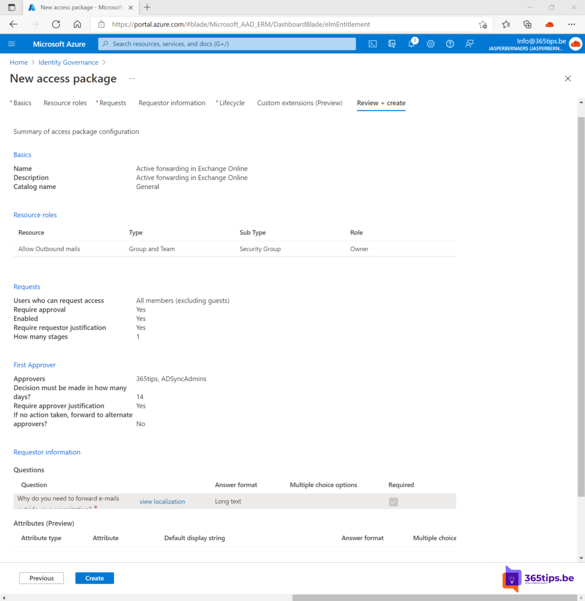Select the Security Group sub type cell
This screenshot has width=585, height=601.
point(260,249)
